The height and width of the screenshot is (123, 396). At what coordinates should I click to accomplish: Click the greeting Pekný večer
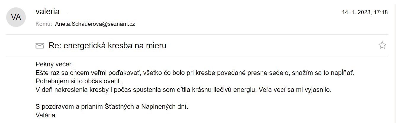[54, 64]
